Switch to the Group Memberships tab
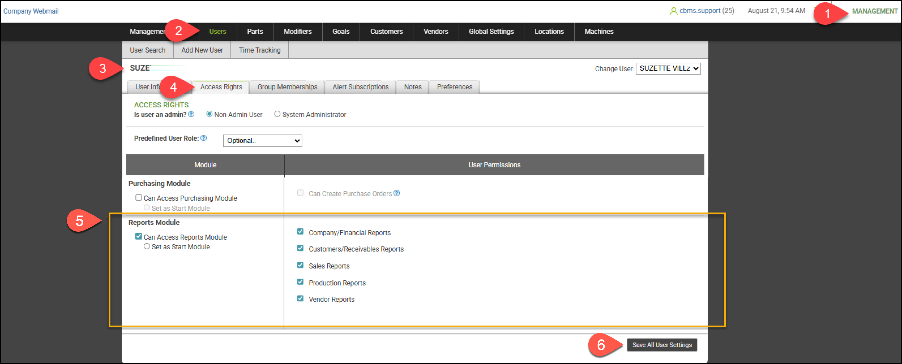The height and width of the screenshot is (364, 902). [x=287, y=87]
